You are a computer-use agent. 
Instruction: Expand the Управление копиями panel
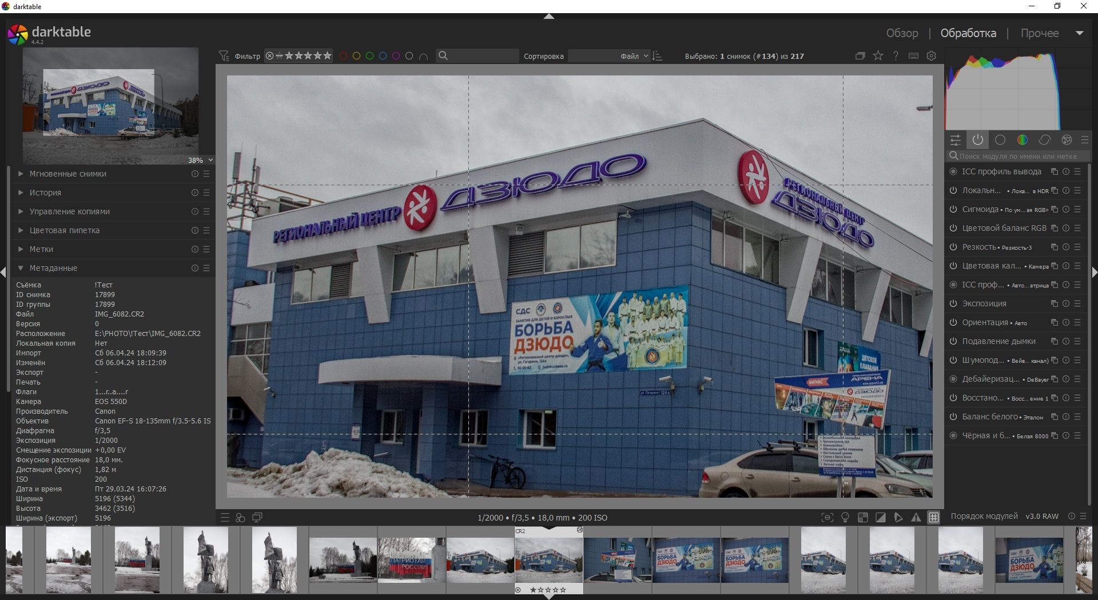click(x=21, y=211)
